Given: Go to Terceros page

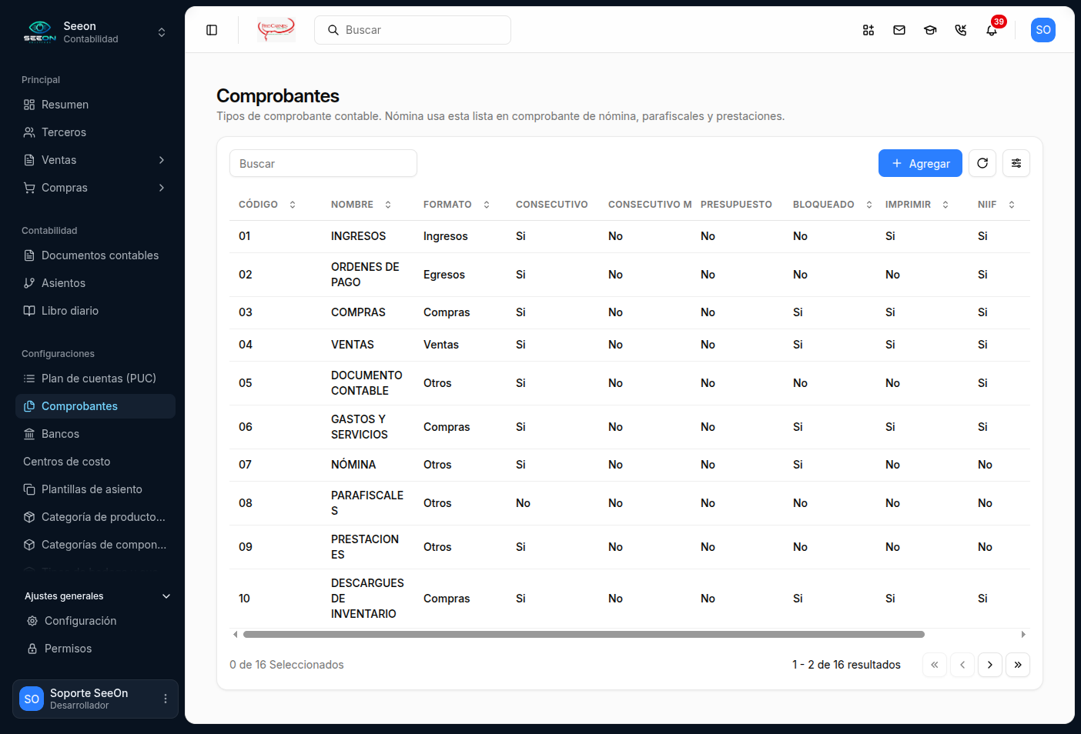Looking at the screenshot, I should pyautogui.click(x=95, y=132).
